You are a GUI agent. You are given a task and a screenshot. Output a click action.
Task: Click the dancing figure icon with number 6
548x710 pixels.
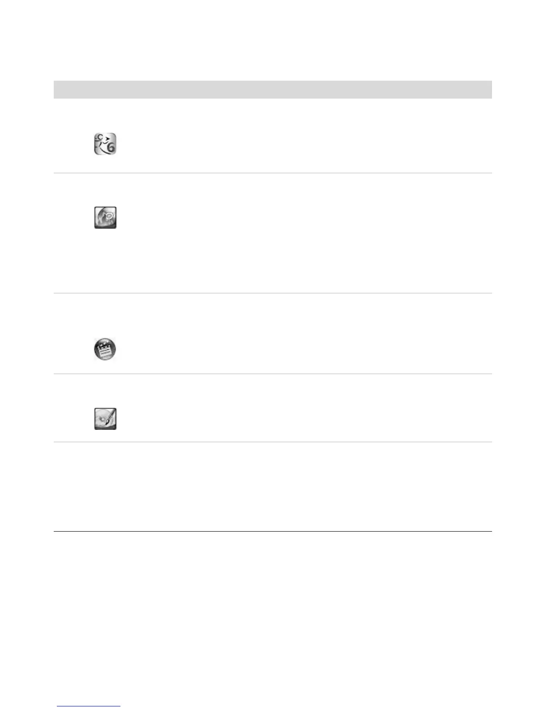pyautogui.click(x=105, y=144)
